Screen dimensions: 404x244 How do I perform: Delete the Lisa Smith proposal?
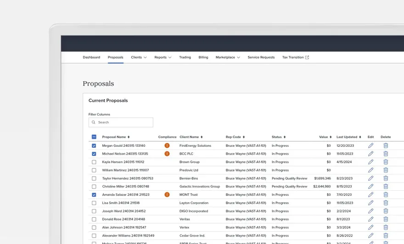(x=386, y=203)
